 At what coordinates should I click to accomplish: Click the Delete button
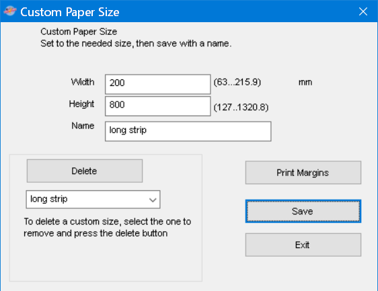(85, 171)
